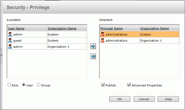Click the left arrow to remove selected principal
The height and width of the screenshot is (110, 185).
(x=93, y=56)
